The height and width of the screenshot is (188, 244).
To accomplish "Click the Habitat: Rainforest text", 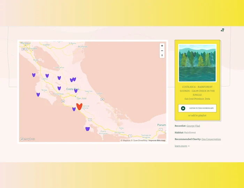I will [x=185, y=133].
